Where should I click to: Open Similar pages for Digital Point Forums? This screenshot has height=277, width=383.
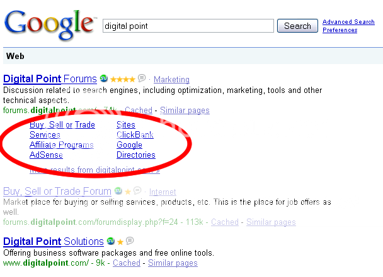click(185, 111)
